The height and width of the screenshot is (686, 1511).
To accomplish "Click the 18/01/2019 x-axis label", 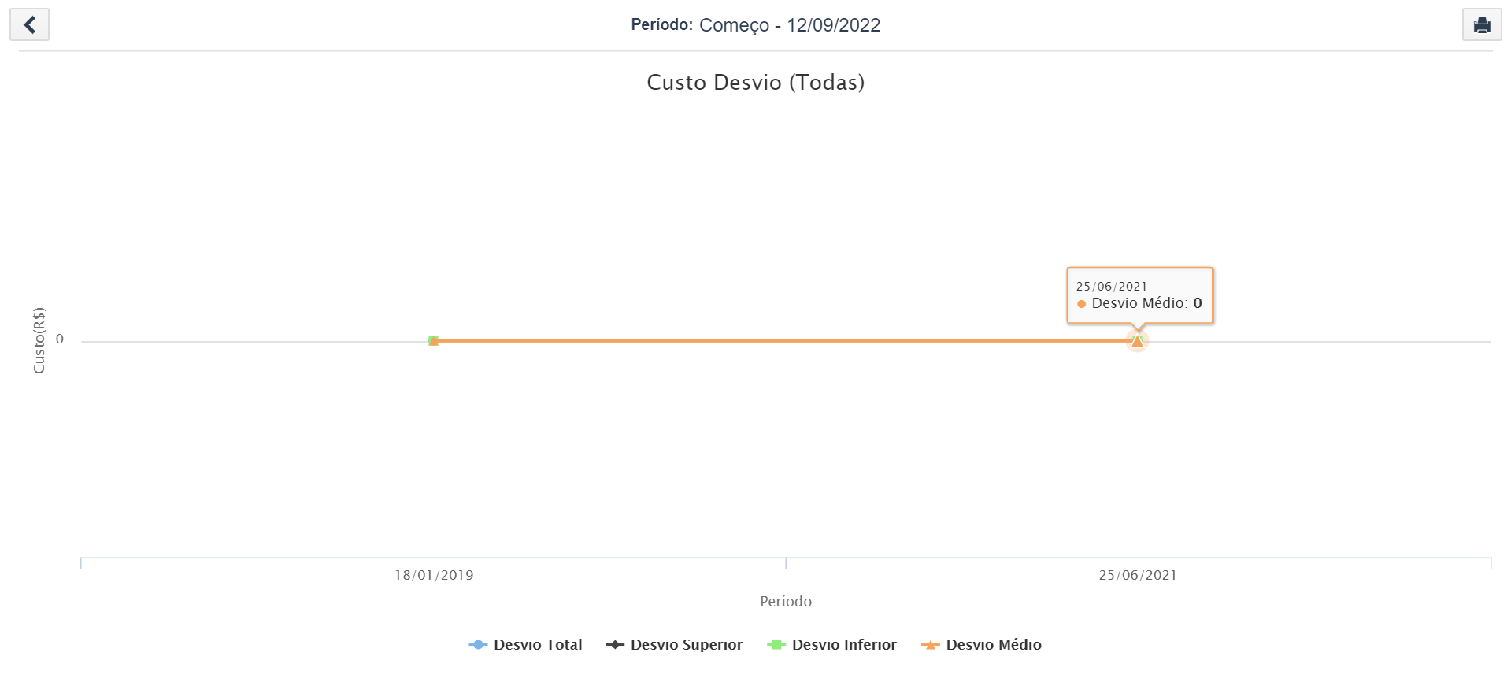I will pyautogui.click(x=434, y=575).
